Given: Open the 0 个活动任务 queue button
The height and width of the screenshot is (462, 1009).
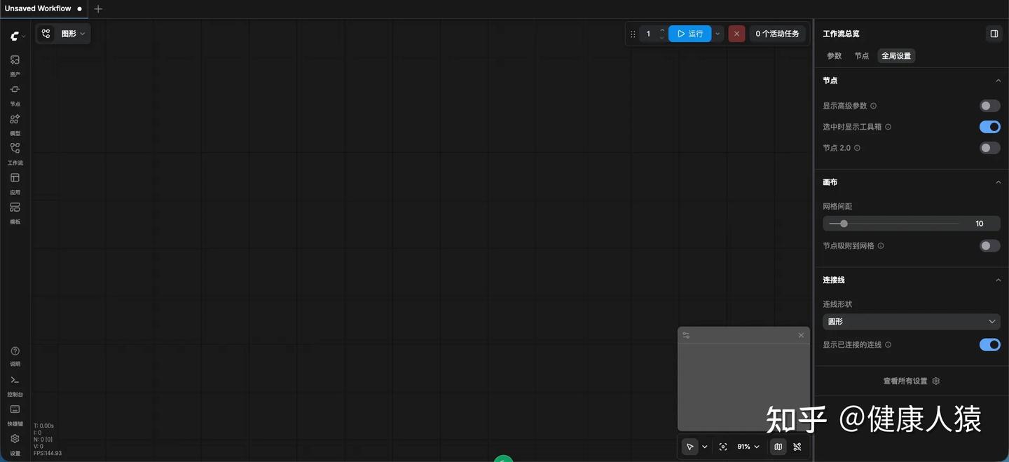Looking at the screenshot, I should 777,34.
